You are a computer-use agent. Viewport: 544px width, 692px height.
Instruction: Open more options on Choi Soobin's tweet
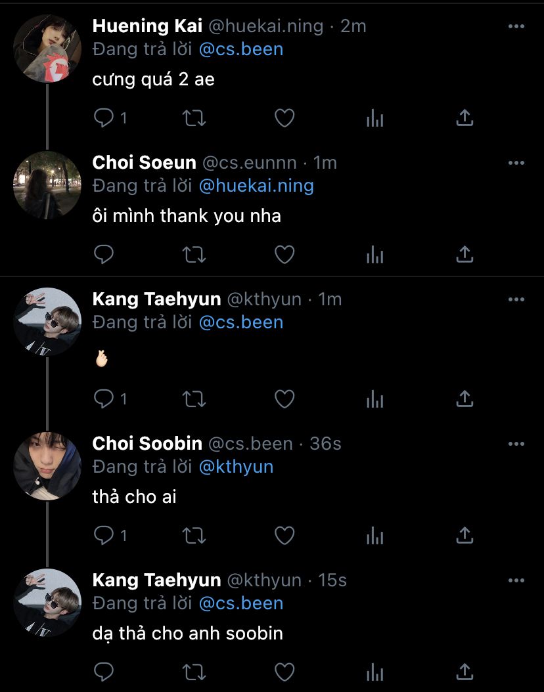point(516,444)
